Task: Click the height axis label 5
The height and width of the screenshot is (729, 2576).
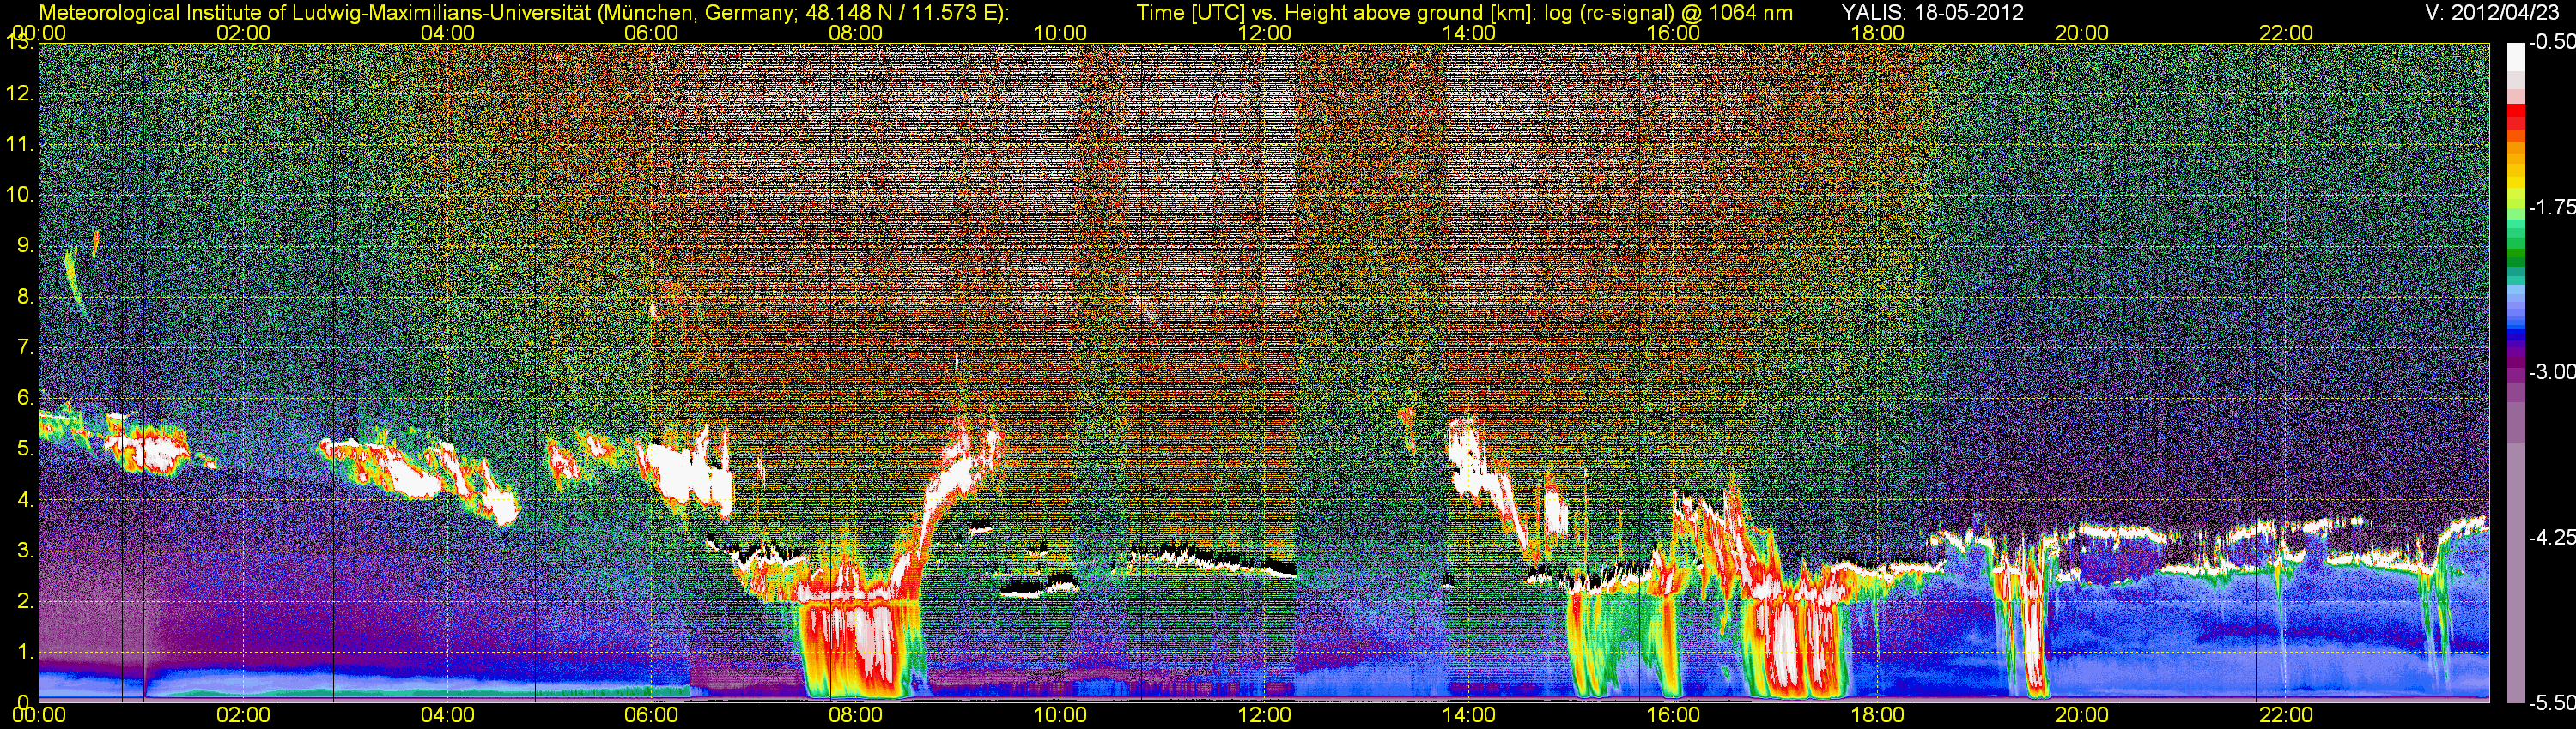Action: pos(24,449)
